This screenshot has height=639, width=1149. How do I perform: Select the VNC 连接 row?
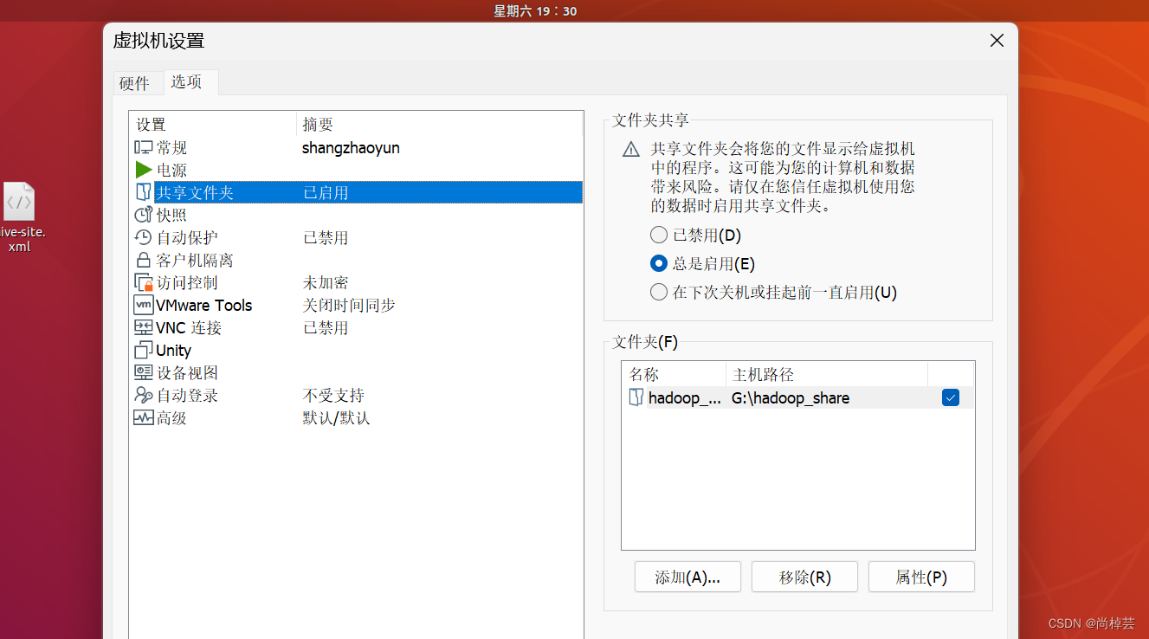pos(357,328)
